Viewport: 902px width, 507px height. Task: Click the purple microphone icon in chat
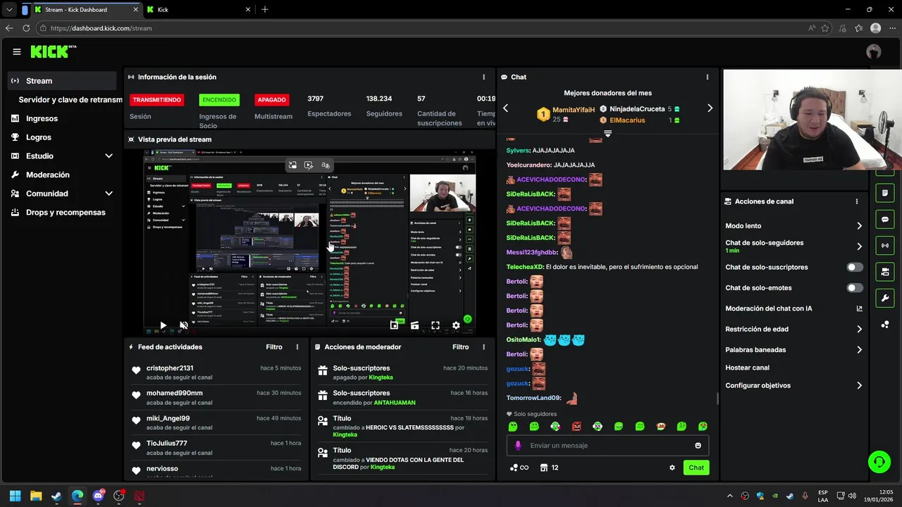(518, 446)
